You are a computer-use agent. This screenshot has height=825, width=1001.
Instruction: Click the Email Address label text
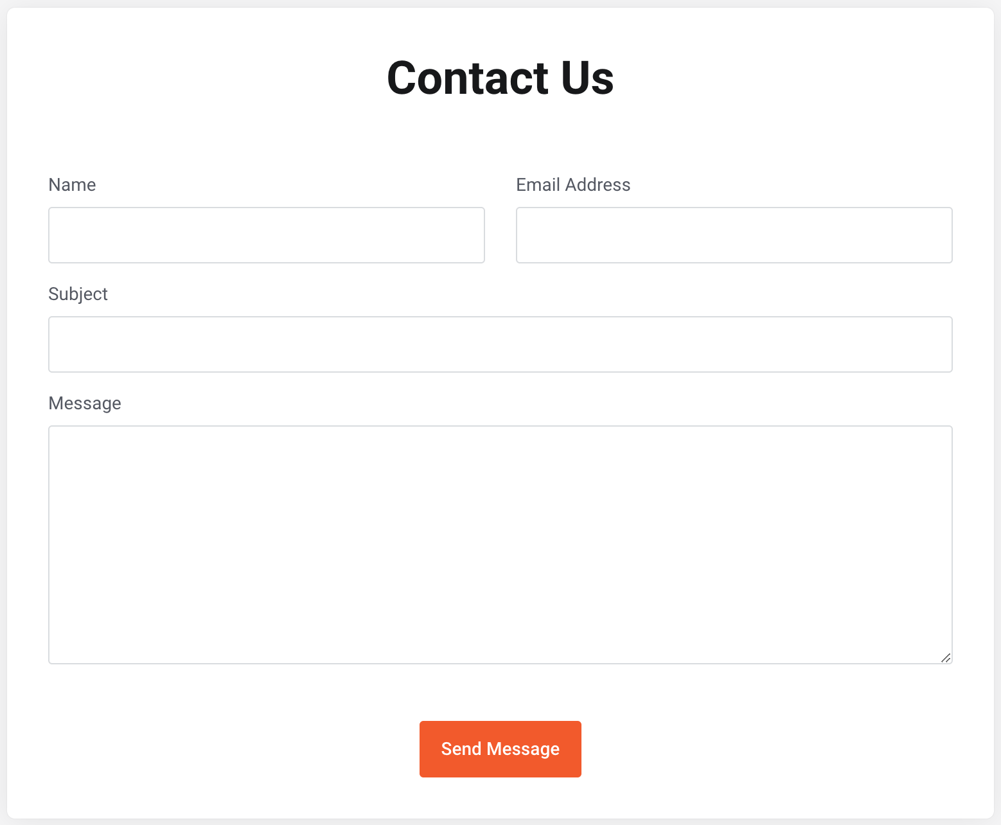[573, 185]
